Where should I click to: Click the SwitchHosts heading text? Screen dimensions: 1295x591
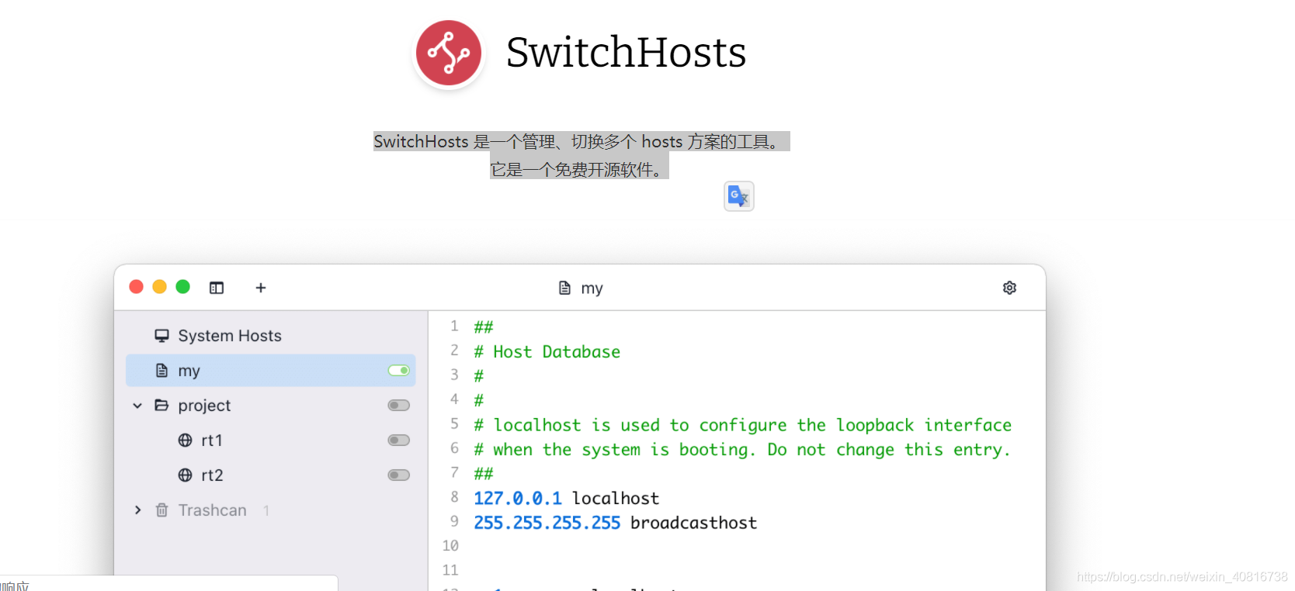pos(626,52)
